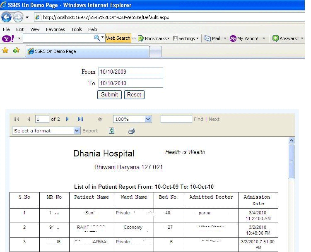Expand the Answers dropdown arrow
Viewport: 311px width, 252px height.
tap(302, 38)
